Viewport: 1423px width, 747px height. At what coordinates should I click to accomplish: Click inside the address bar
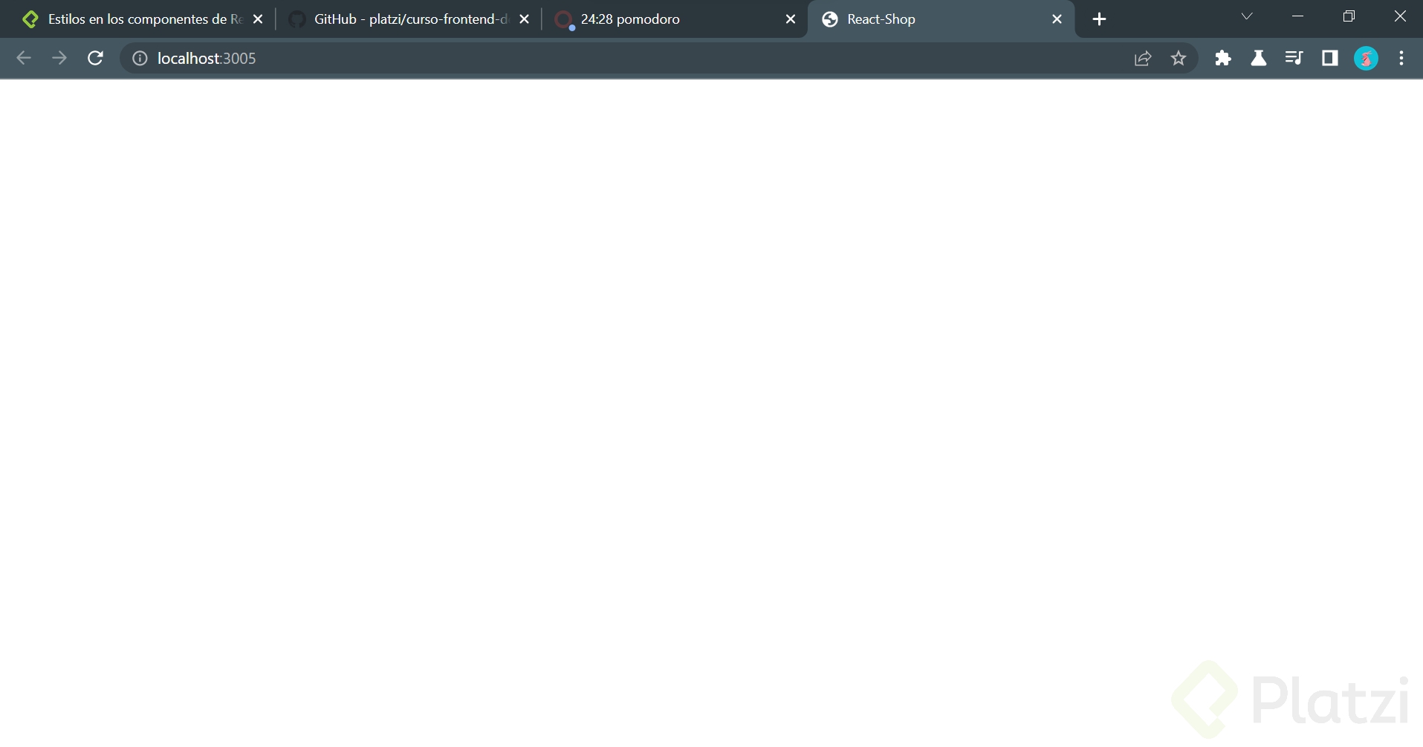tap(446, 58)
